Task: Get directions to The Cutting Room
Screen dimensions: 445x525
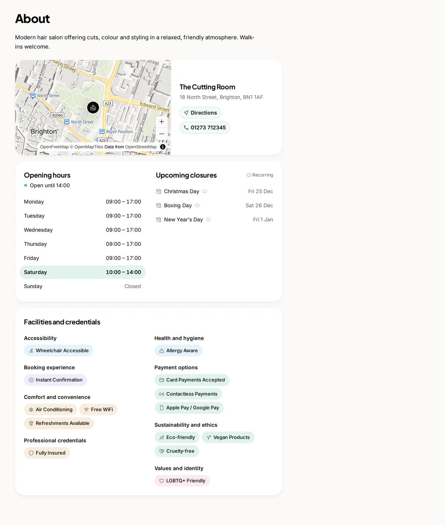Action: tap(200, 113)
